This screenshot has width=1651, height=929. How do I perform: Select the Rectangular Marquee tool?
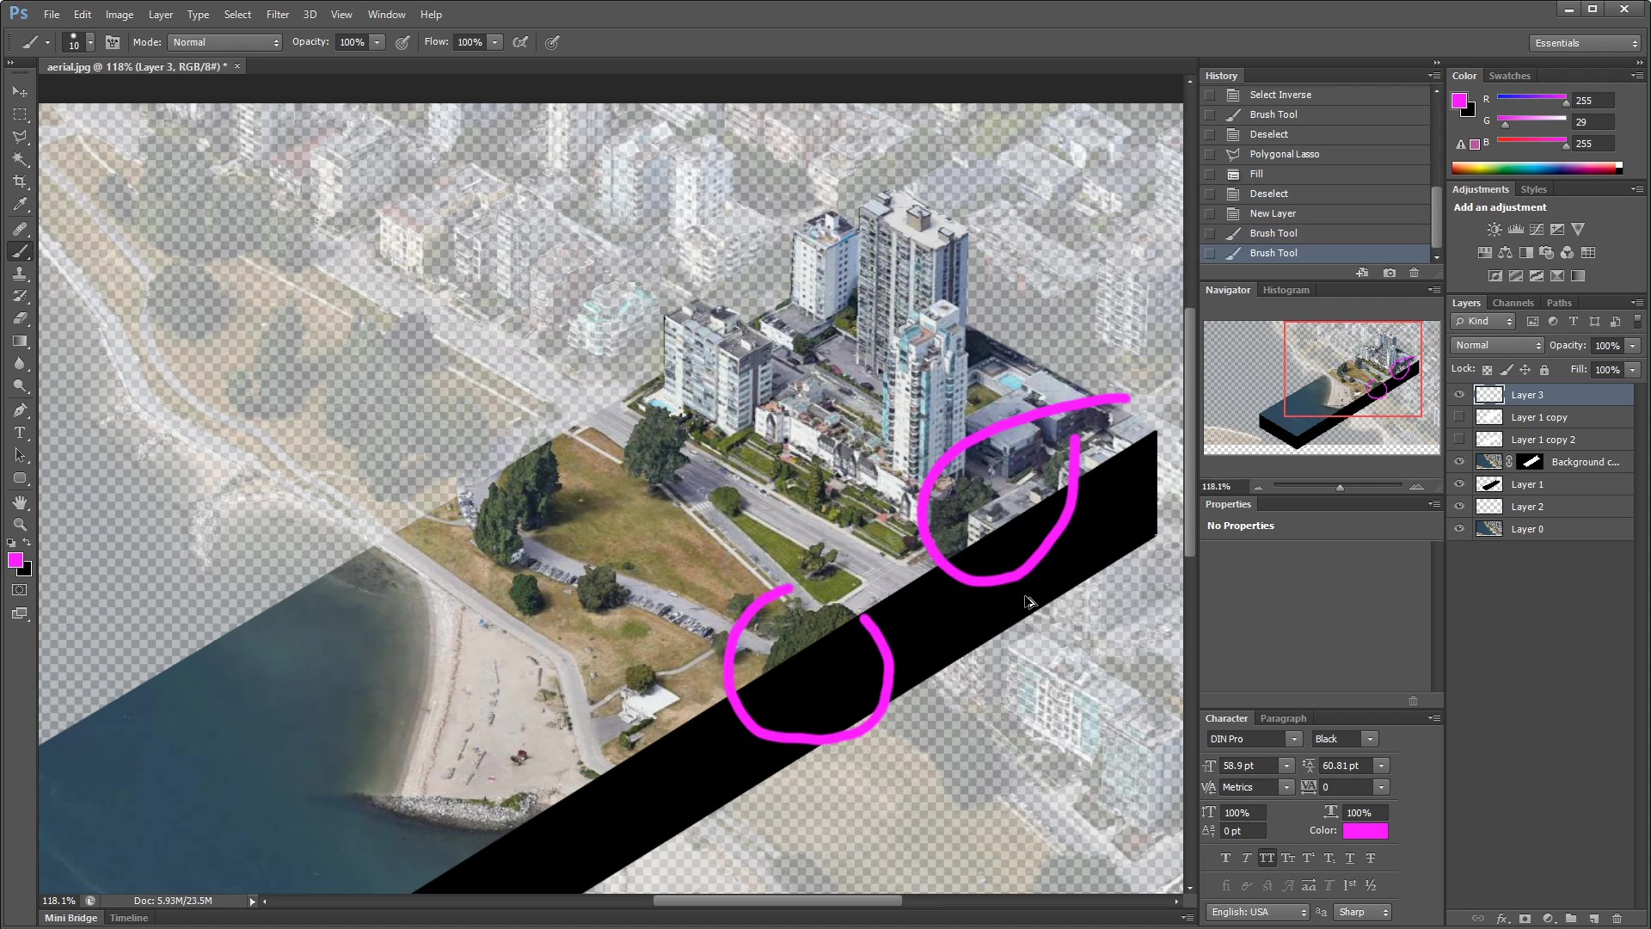point(20,114)
